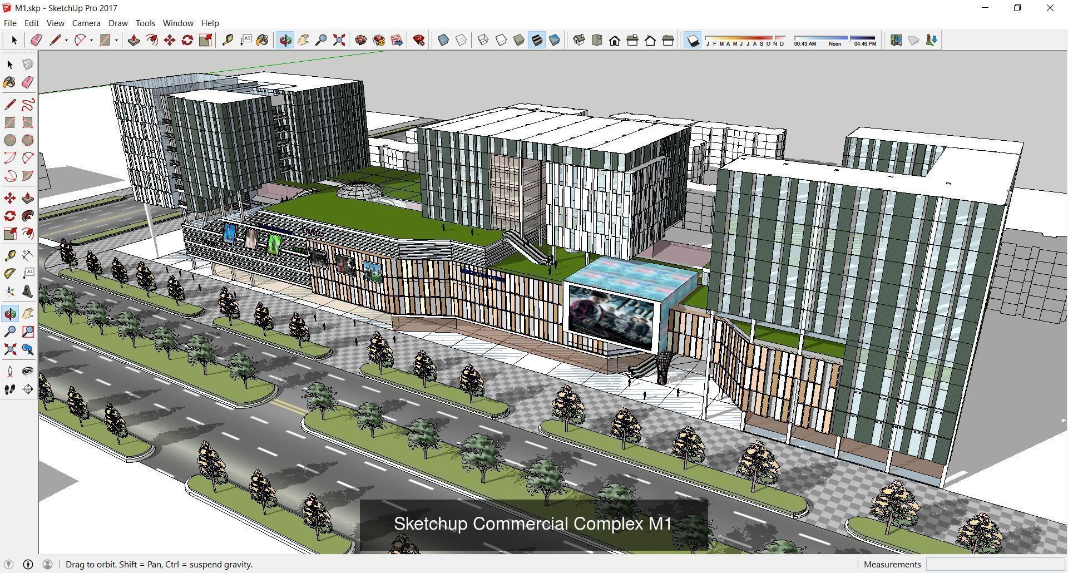Image resolution: width=1068 pixels, height=573 pixels.
Task: Toggle Terrain display icon
Action: [x=914, y=40]
